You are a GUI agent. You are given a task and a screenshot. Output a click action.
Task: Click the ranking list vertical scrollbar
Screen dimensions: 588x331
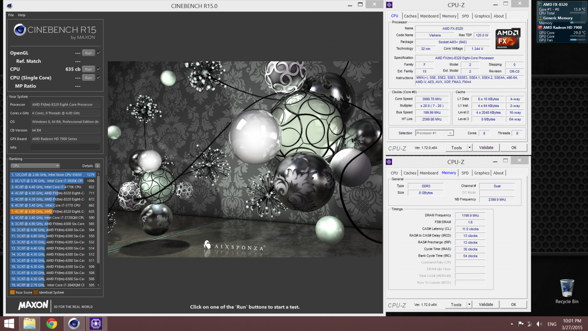click(x=98, y=220)
